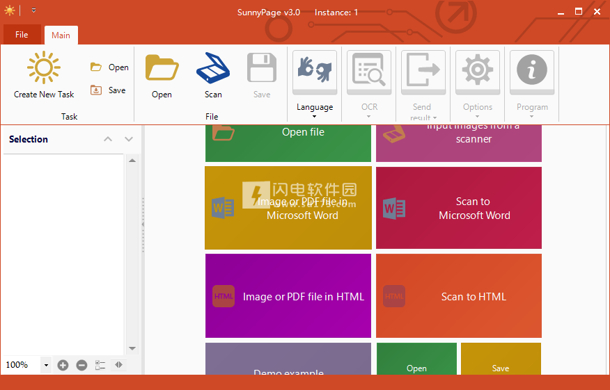Switch to the Main ribbon tab
This screenshot has height=390, width=610.
tap(61, 35)
